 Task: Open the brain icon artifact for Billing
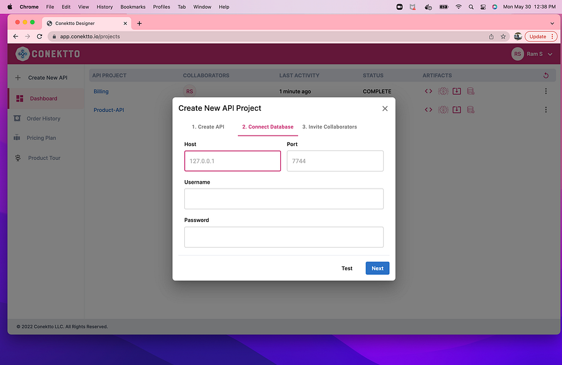tap(443, 91)
